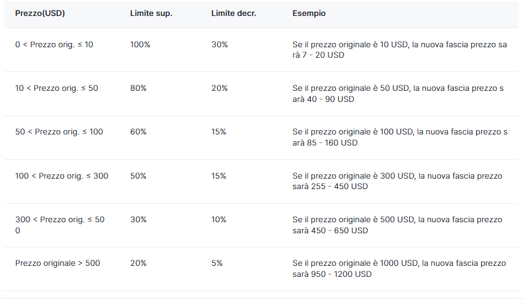Click the '50 < Prezzo orig. ≤ 100' cell
Screen dimensions: 524x299
[x=59, y=132]
